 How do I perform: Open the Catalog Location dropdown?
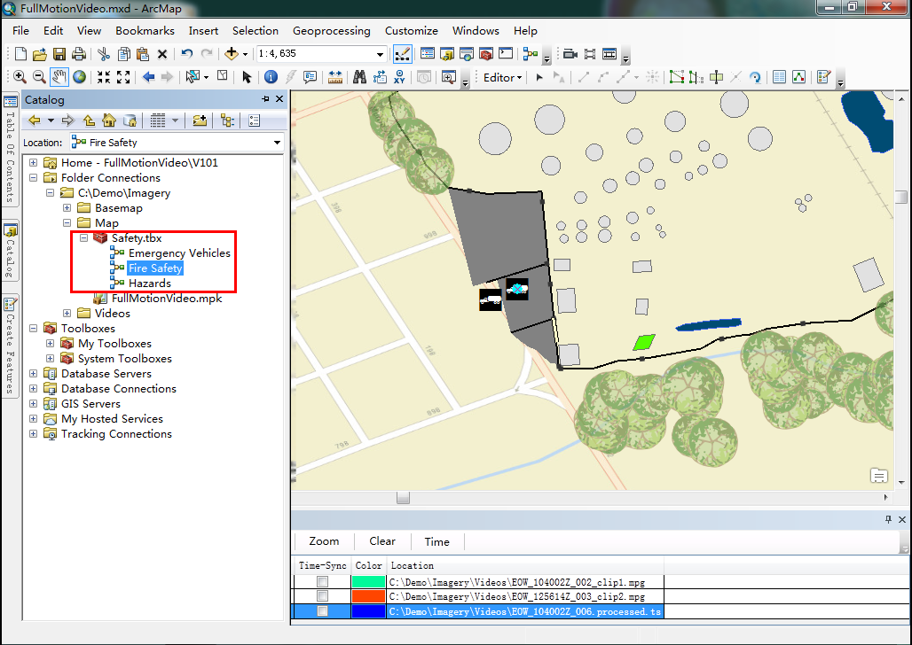tap(277, 143)
